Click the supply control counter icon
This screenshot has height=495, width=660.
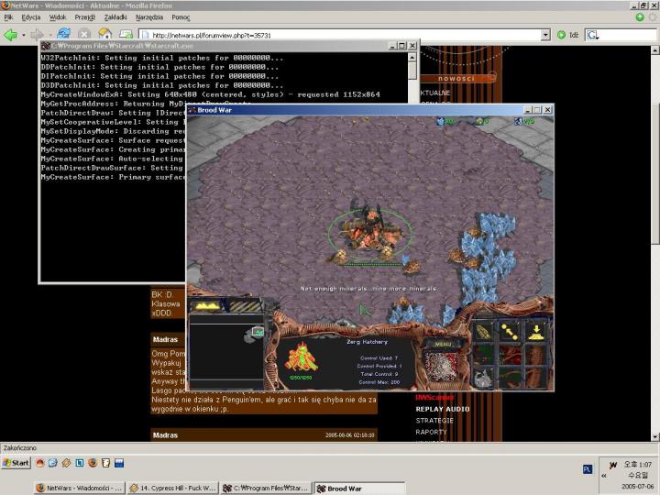click(x=518, y=121)
